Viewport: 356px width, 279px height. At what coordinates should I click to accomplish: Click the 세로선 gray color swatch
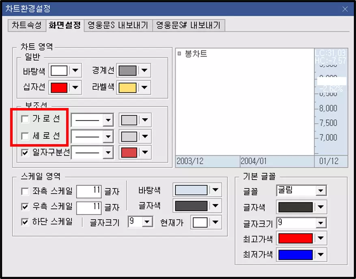pos(129,136)
